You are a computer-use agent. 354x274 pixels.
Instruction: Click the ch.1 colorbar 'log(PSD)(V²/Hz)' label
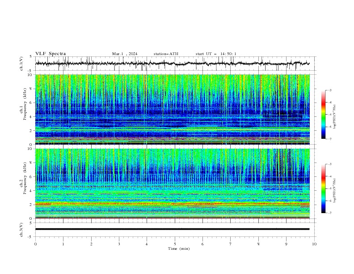[334, 117]
